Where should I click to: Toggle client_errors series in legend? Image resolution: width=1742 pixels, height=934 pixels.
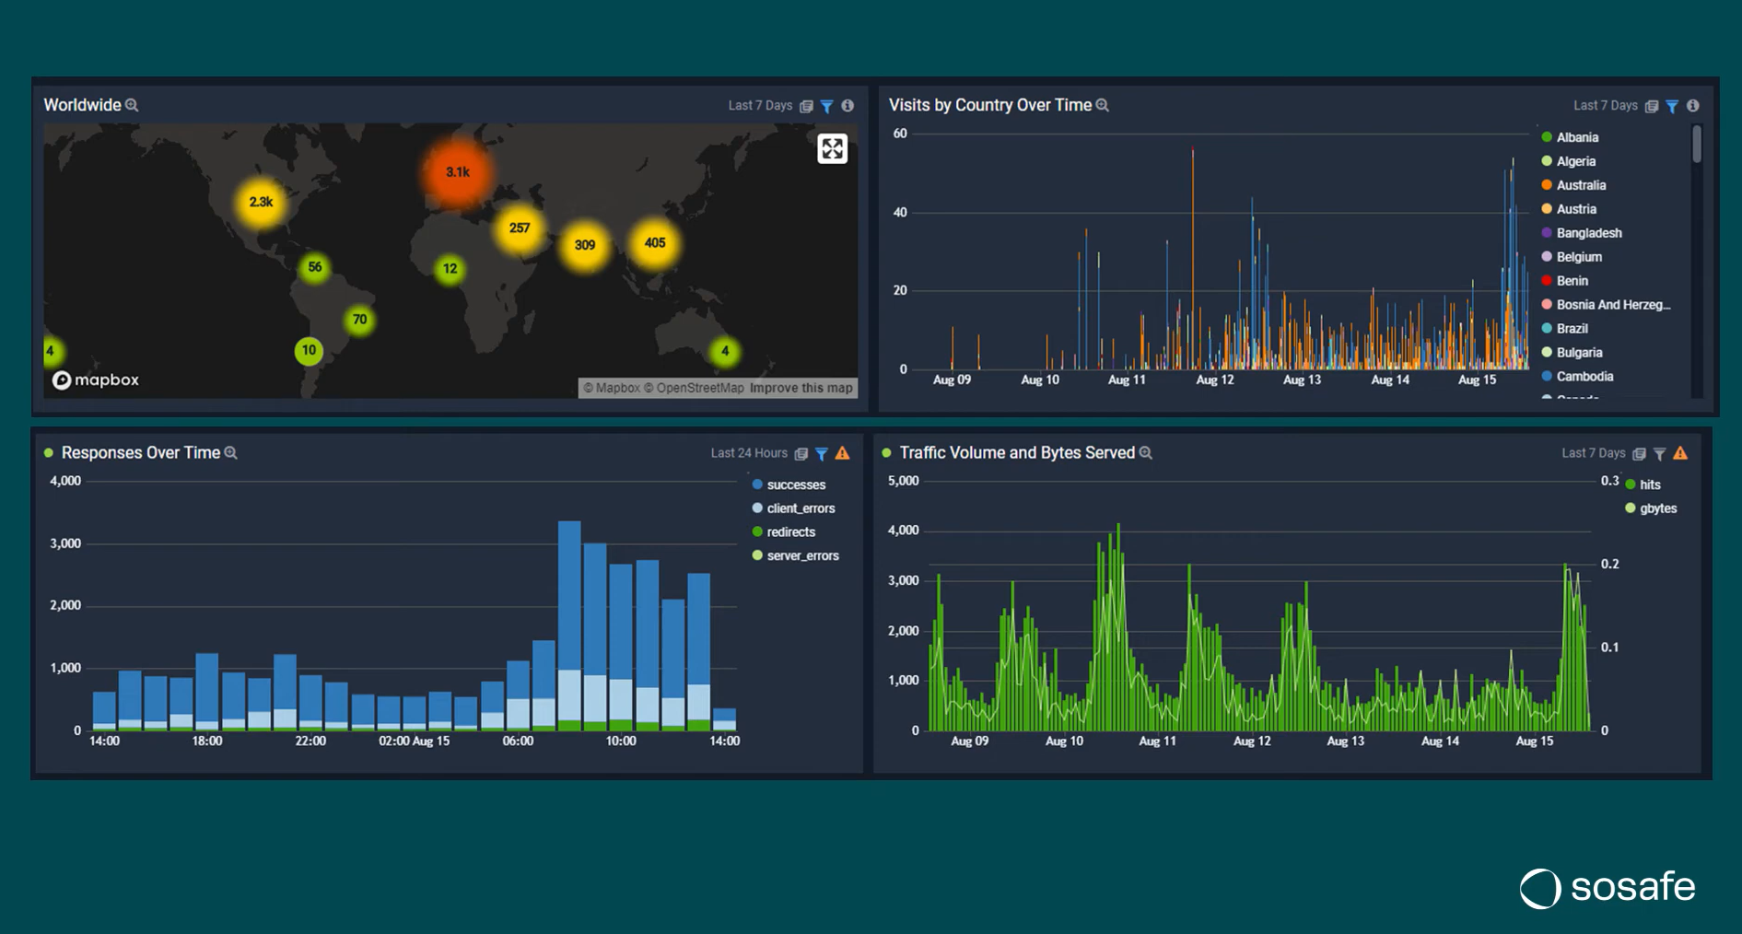(800, 508)
